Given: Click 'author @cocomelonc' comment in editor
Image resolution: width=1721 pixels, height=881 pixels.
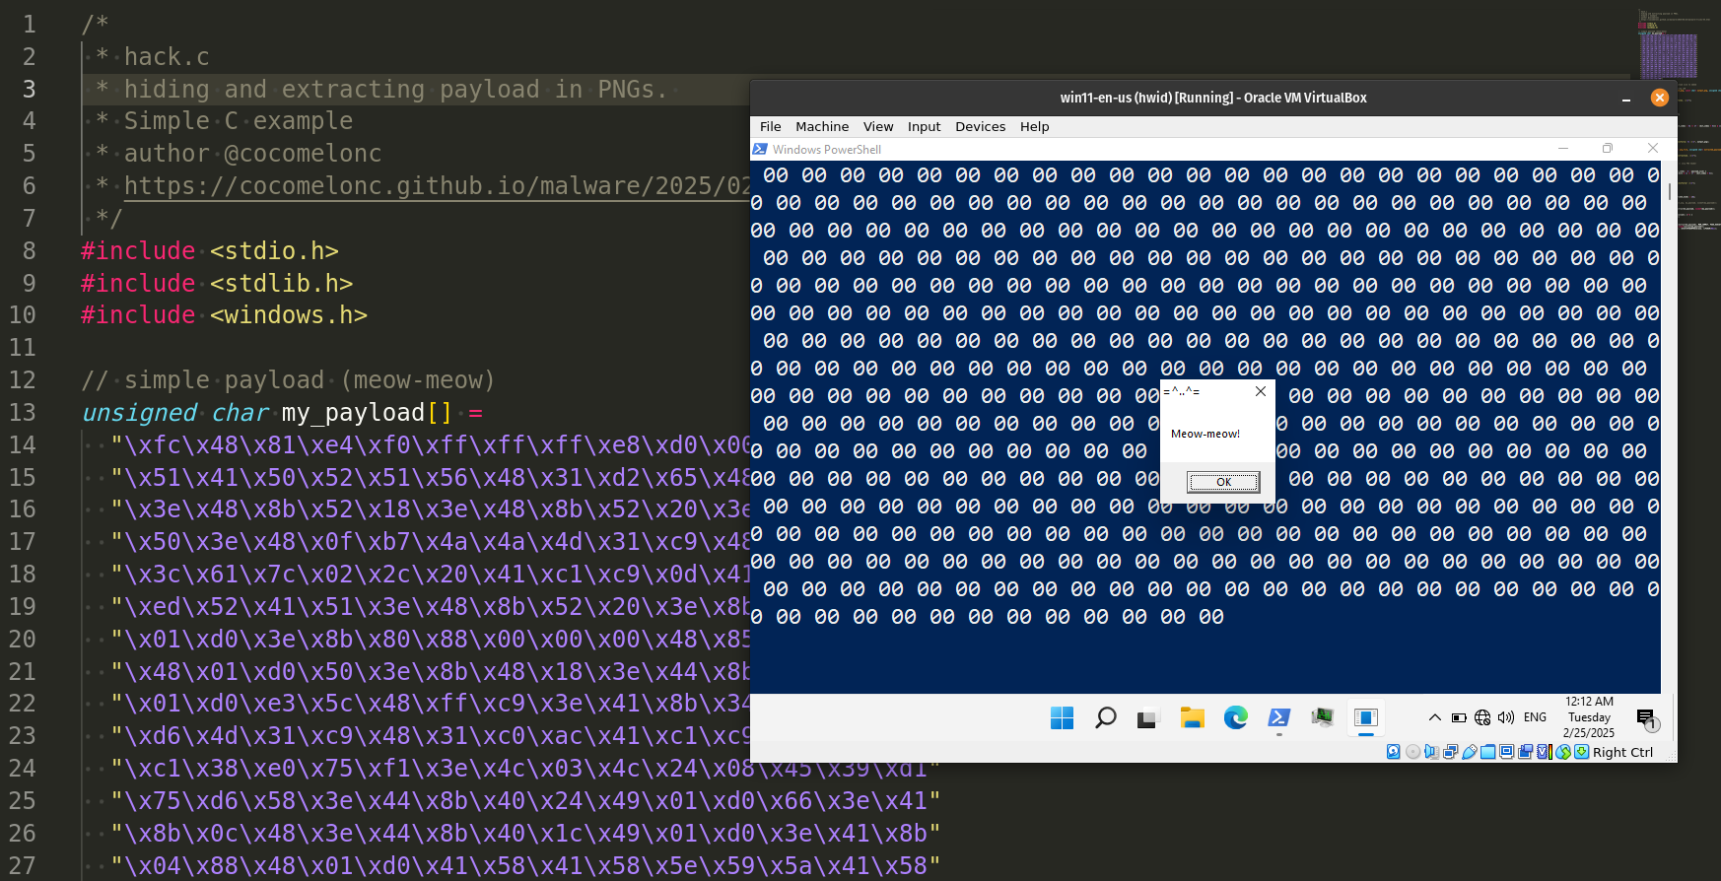Looking at the screenshot, I should pyautogui.click(x=252, y=153).
